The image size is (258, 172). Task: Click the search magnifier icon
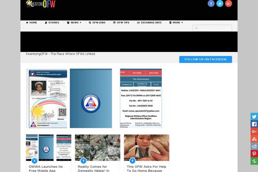(x=197, y=28)
